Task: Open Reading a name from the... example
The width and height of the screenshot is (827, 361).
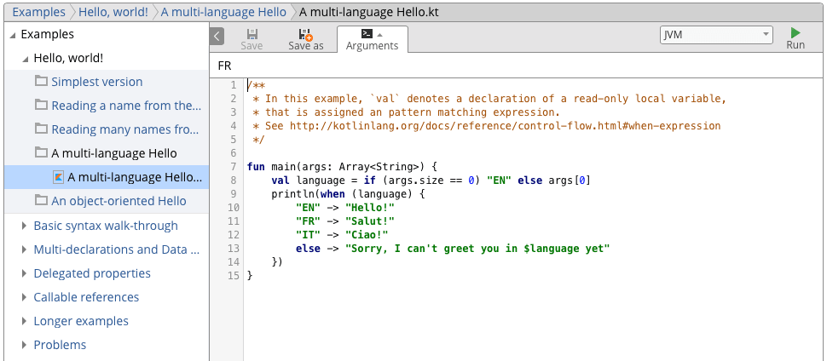Action: 126,106
